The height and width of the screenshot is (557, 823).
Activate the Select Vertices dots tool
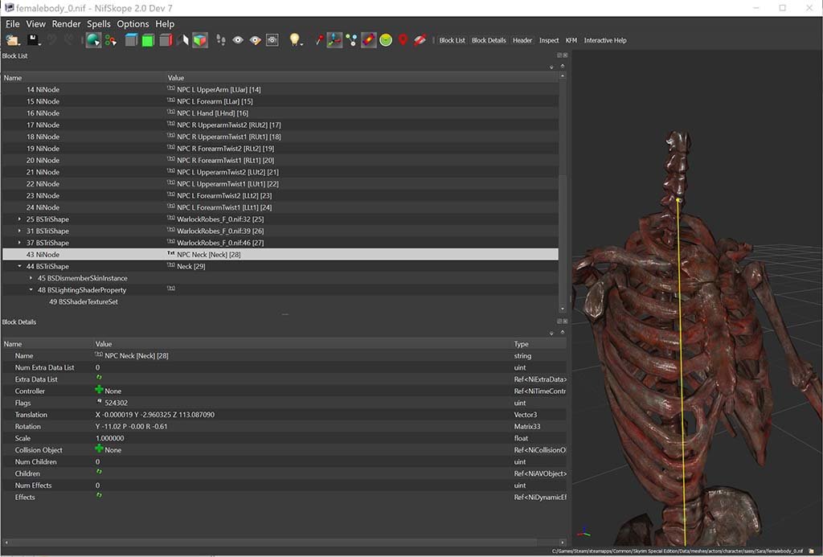(x=111, y=40)
